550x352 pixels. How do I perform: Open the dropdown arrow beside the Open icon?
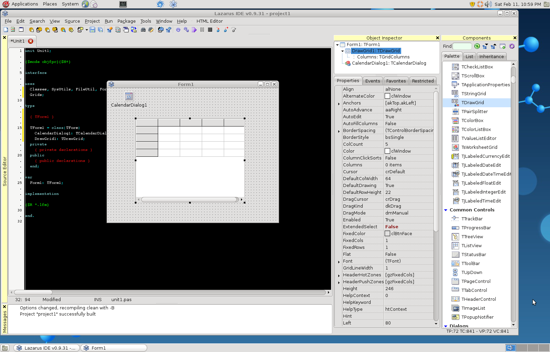tap(87, 30)
